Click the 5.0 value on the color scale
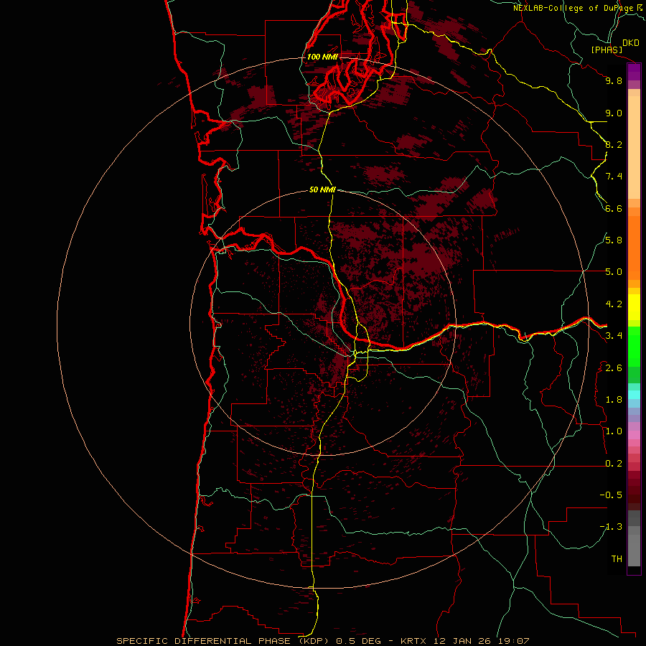The image size is (646, 646). (x=614, y=272)
